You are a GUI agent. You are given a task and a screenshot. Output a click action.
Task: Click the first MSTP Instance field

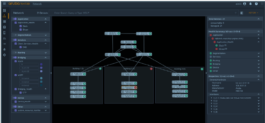(x=29, y=78)
